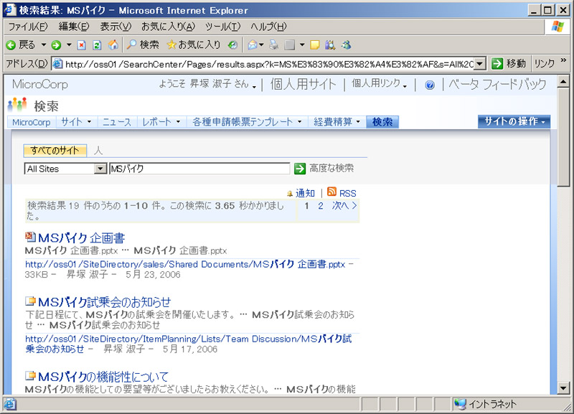The height and width of the screenshot is (414, 574).
Task: Go to results page 2
Action: (321, 206)
